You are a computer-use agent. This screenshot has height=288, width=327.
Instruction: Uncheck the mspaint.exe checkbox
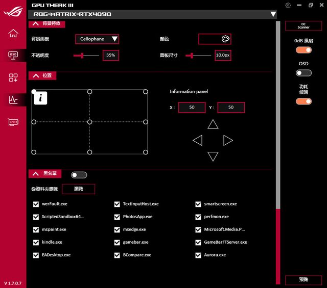tap(36, 229)
